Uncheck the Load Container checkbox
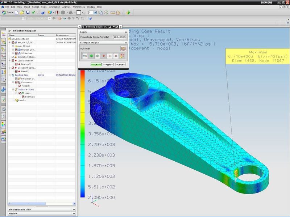Image resolution: width=290 pixels, height=217 pixels. (13, 60)
